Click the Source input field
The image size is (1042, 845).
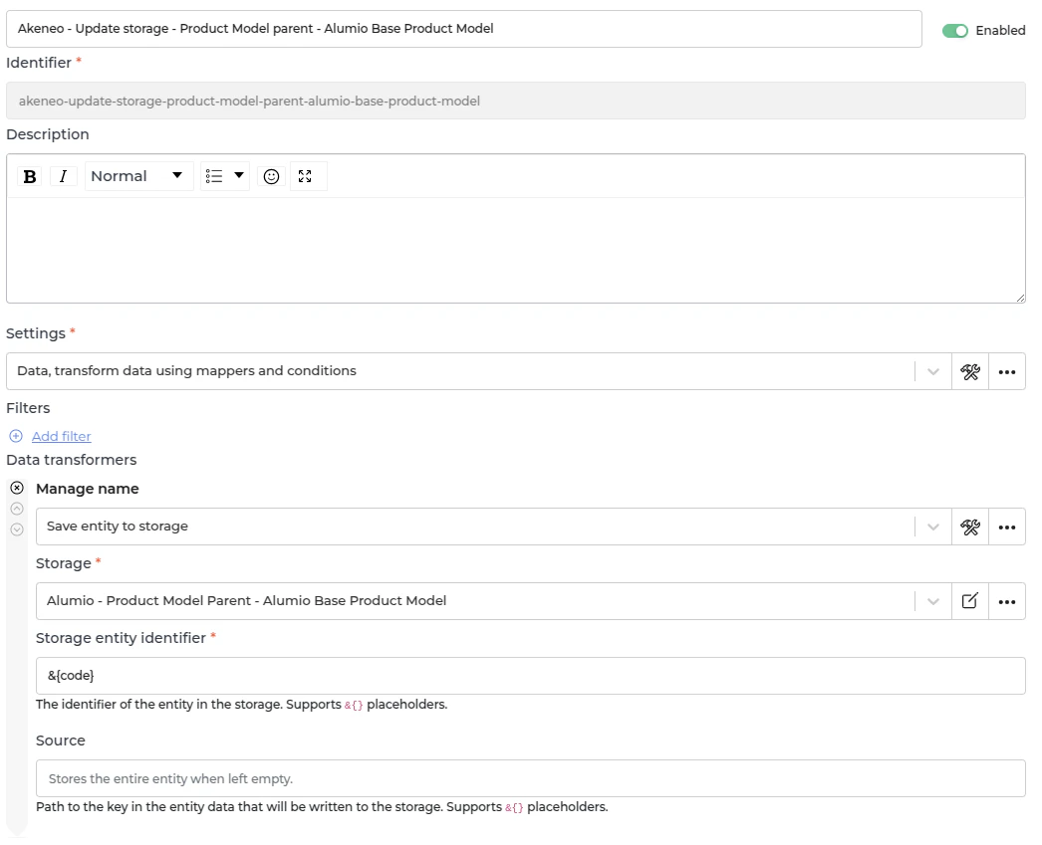point(530,778)
